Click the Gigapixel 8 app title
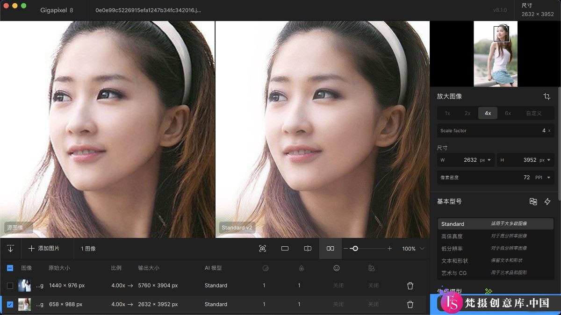The width and height of the screenshot is (561, 315). point(57,10)
